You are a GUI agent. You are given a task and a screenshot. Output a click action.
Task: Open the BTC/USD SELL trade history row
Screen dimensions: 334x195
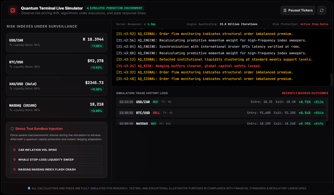(x=221, y=113)
